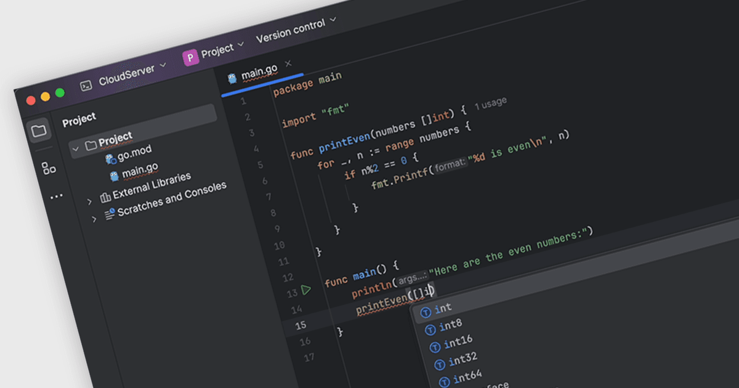Click the Project panel header title
739x388 pixels.
[x=79, y=119]
